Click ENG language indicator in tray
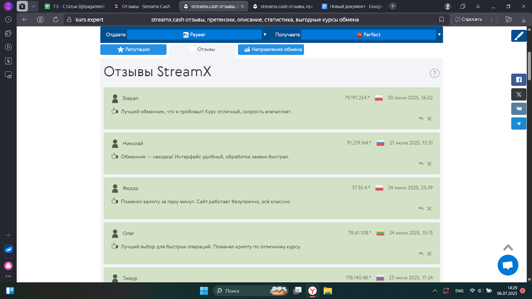532x299 pixels. 459,291
